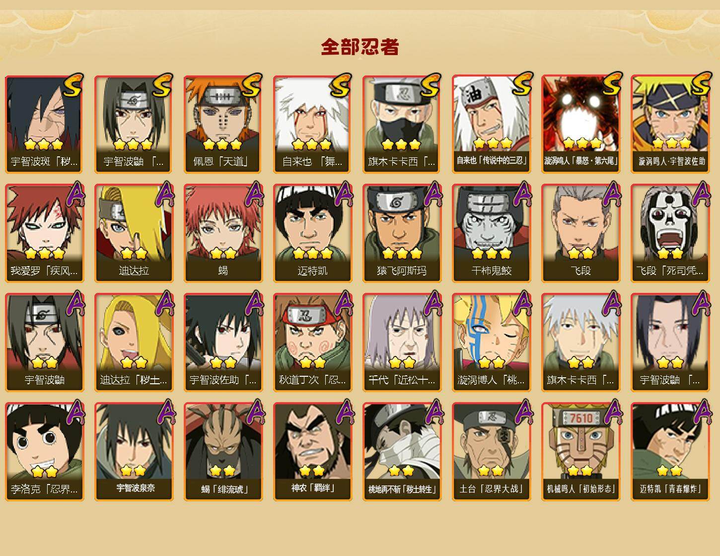
Task: Choose the 猿飞阿斯玛 card
Action: point(402,233)
